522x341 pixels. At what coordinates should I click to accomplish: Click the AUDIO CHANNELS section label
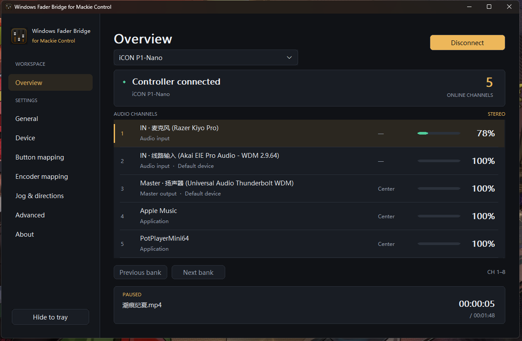pos(136,114)
